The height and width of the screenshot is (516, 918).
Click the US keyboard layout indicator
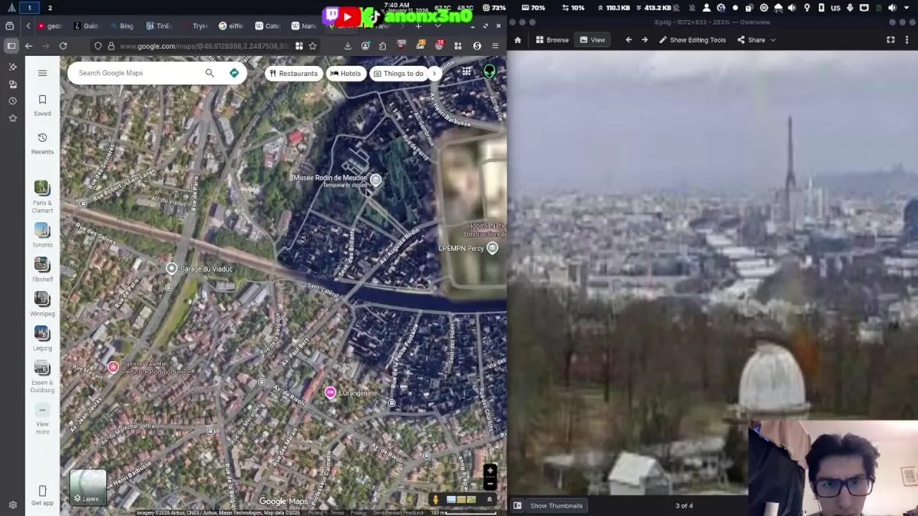click(836, 8)
